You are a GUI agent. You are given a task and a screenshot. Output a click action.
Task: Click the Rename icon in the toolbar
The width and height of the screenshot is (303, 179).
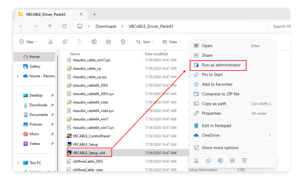click(94, 42)
